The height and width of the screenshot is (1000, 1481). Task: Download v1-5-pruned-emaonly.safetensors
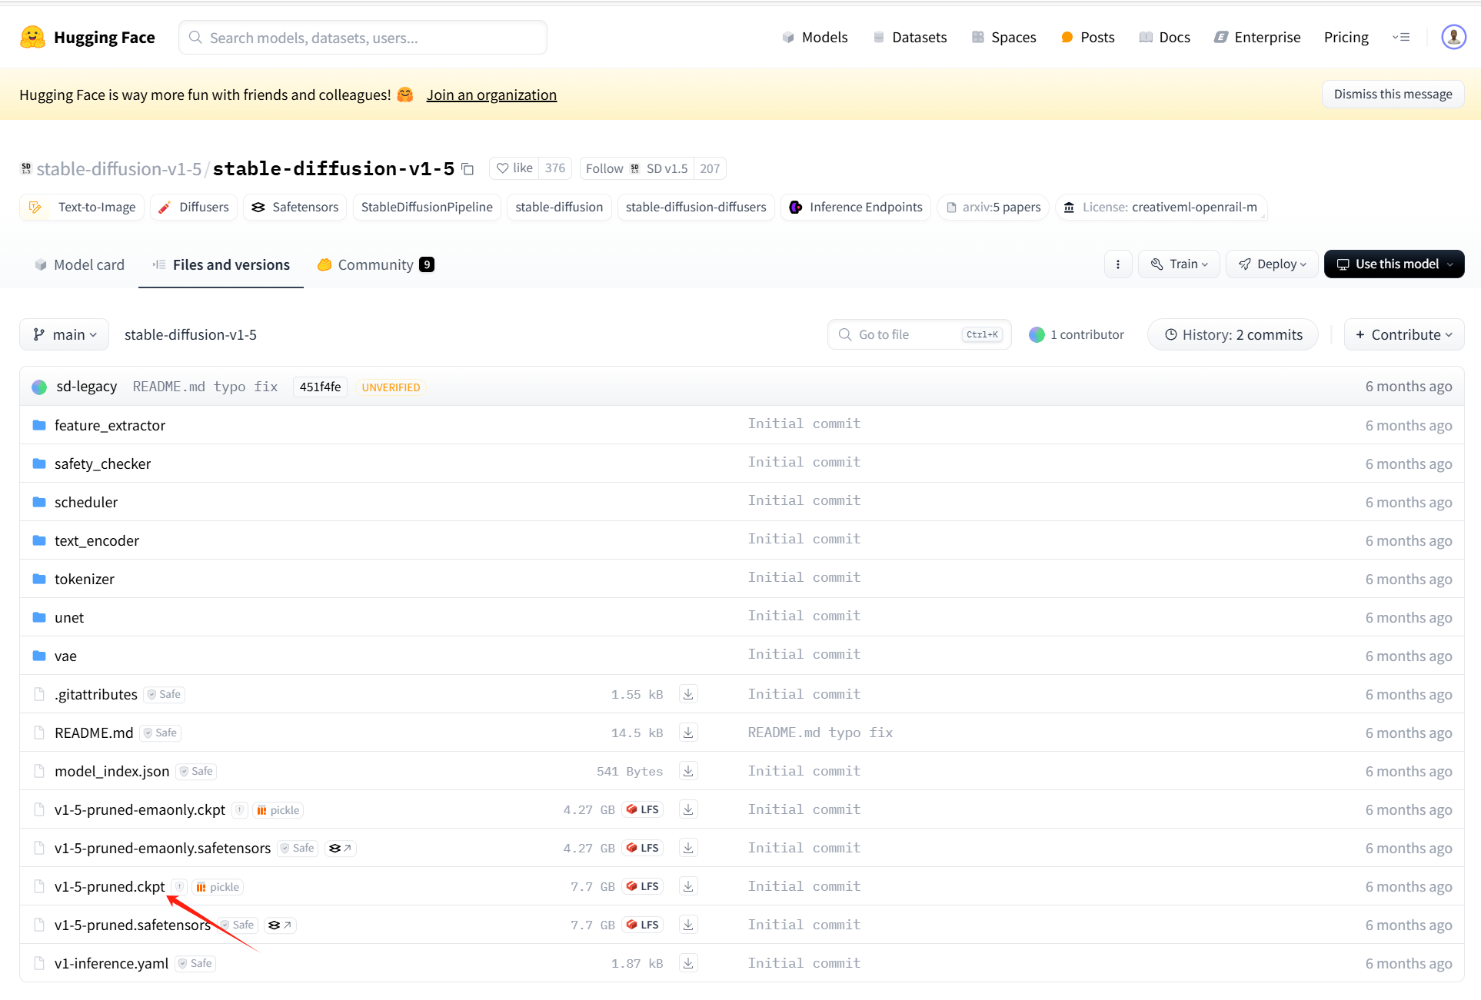point(688,848)
